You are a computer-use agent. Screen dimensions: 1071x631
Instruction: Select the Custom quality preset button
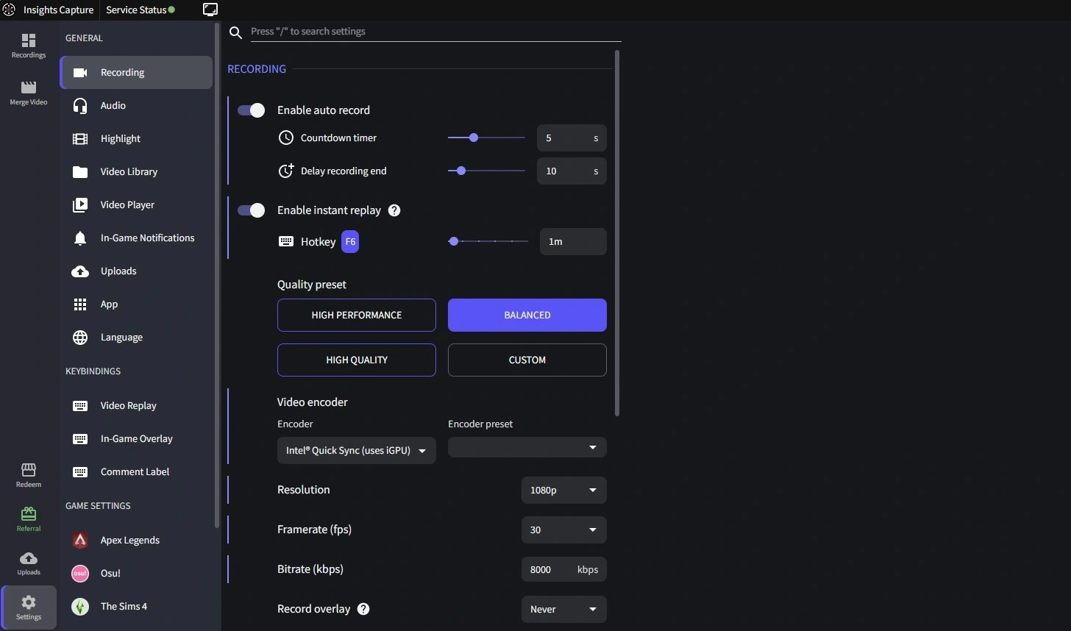pyautogui.click(x=527, y=360)
